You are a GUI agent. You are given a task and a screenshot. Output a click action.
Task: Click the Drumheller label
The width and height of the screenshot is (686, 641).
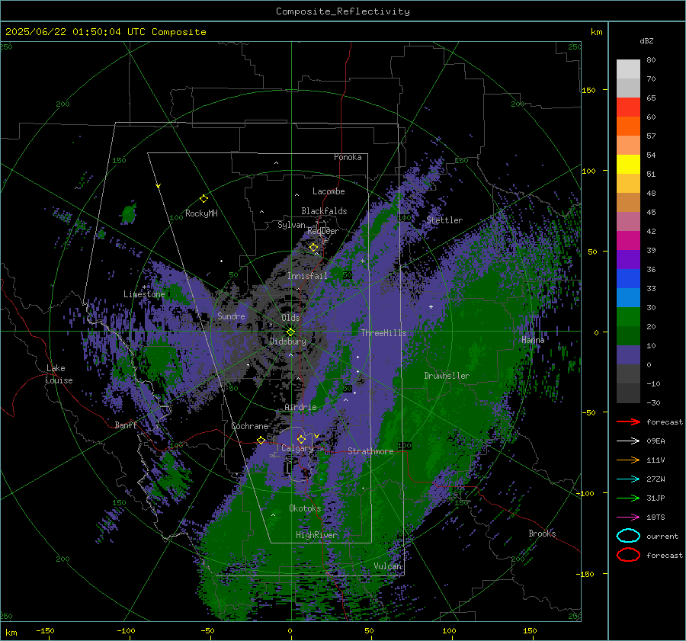pos(446,376)
